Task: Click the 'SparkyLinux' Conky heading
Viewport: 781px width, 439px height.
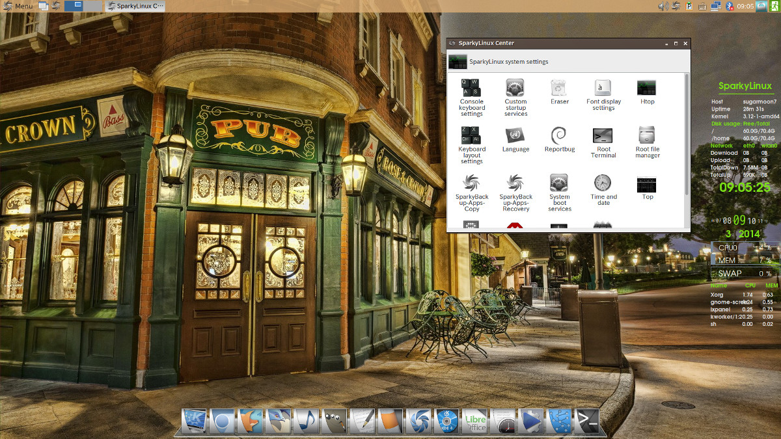Action: (x=745, y=86)
